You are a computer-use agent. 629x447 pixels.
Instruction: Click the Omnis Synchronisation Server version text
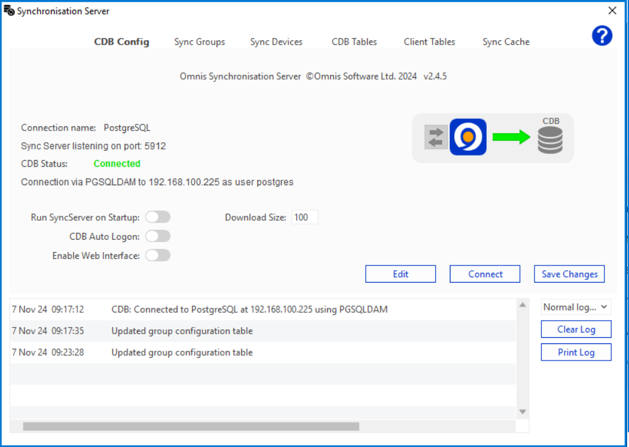coord(313,76)
